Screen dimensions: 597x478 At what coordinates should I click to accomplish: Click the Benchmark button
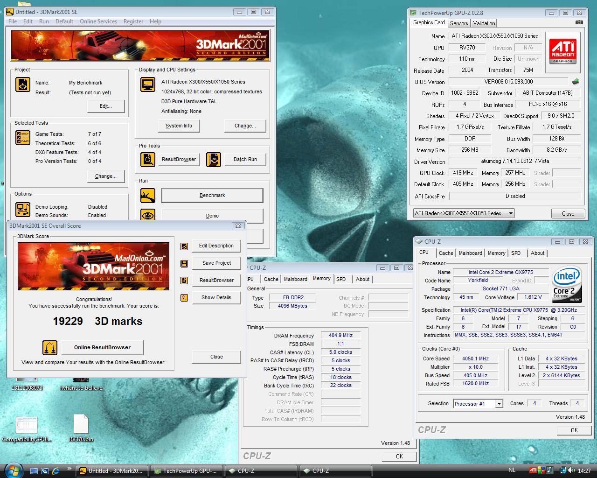[212, 196]
